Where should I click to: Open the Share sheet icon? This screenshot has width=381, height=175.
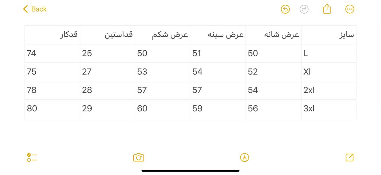(327, 9)
